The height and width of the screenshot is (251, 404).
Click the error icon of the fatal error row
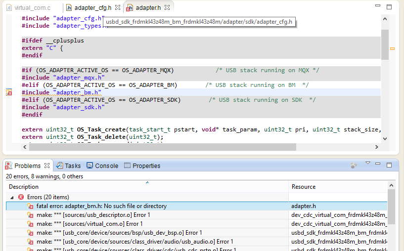pos(30,206)
